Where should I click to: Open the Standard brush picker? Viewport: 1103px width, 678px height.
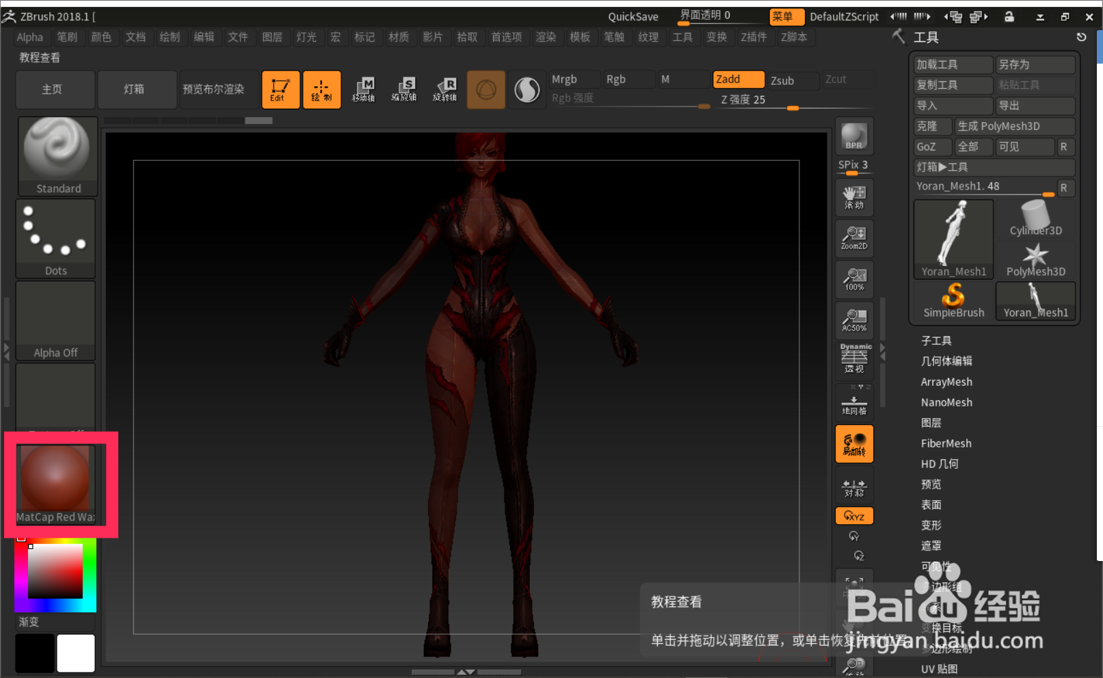57,157
